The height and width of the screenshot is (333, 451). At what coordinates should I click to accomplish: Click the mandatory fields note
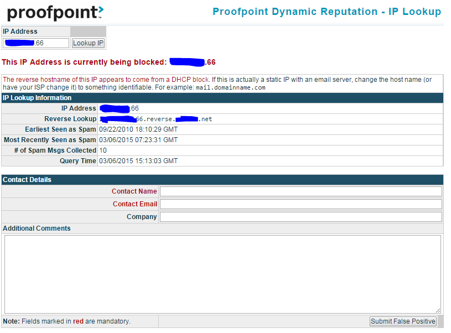(x=67, y=321)
